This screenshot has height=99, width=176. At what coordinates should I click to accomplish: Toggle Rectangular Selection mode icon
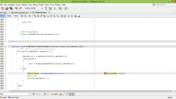point(48,16)
